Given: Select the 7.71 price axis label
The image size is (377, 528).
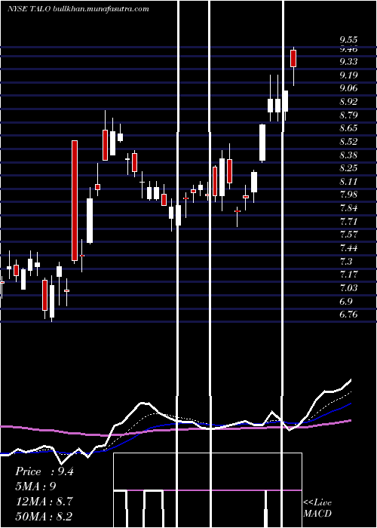Looking at the screenshot, I should click(x=348, y=222).
